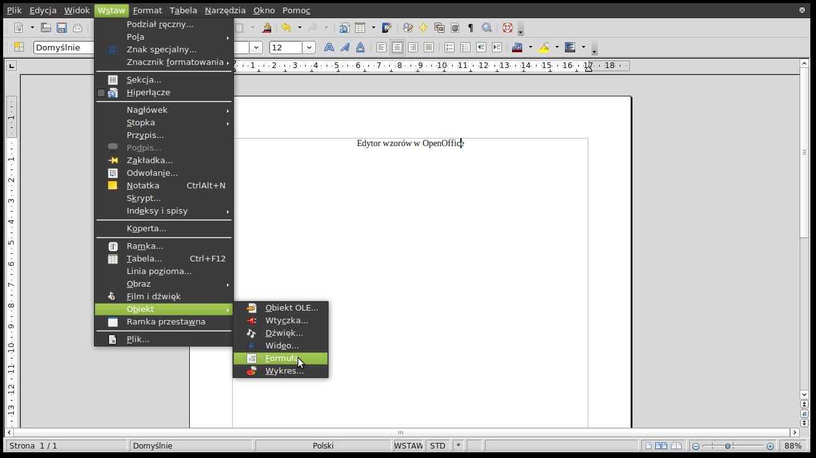
Task: Apply the font color swatch
Action: tap(518, 47)
